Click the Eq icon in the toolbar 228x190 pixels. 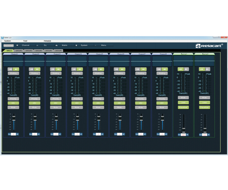click(37, 45)
